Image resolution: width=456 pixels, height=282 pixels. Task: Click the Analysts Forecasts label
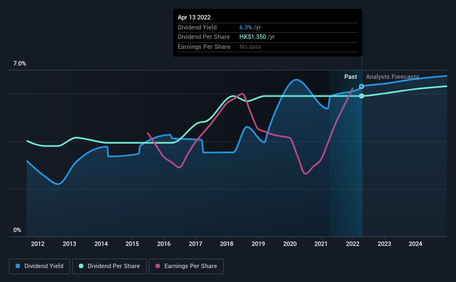392,77
